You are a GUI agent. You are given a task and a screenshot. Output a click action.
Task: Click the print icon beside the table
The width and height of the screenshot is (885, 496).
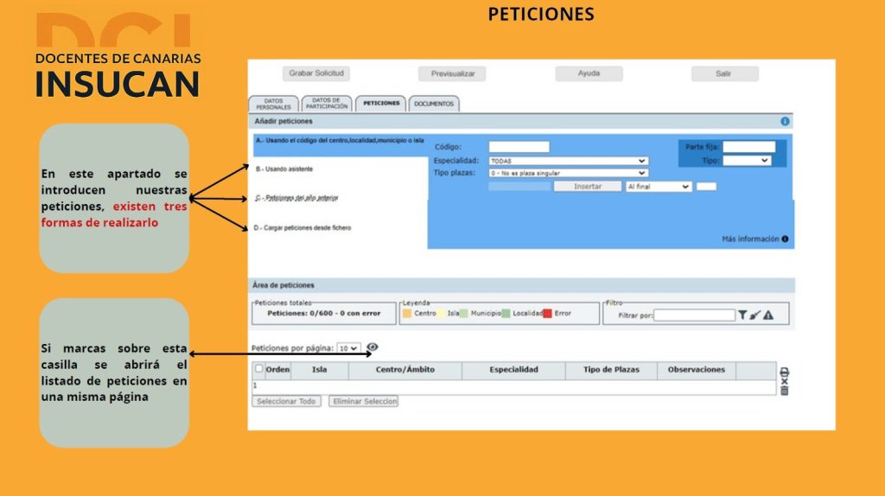click(x=784, y=372)
